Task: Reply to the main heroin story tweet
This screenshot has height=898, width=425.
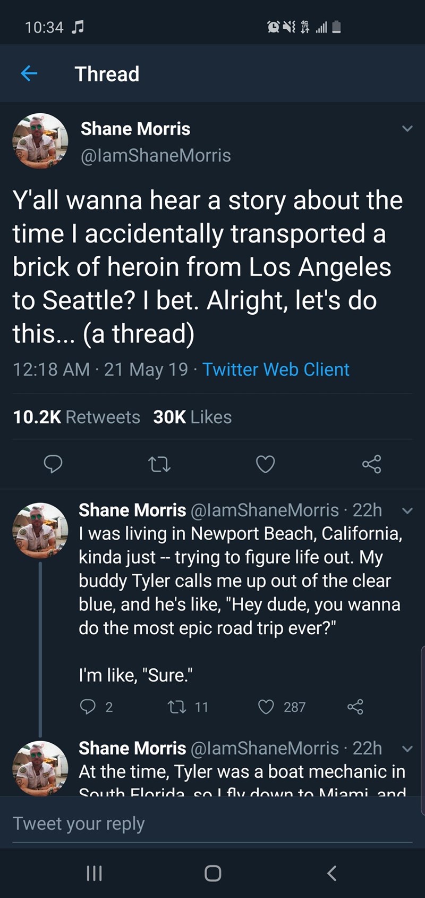Action: pyautogui.click(x=53, y=464)
